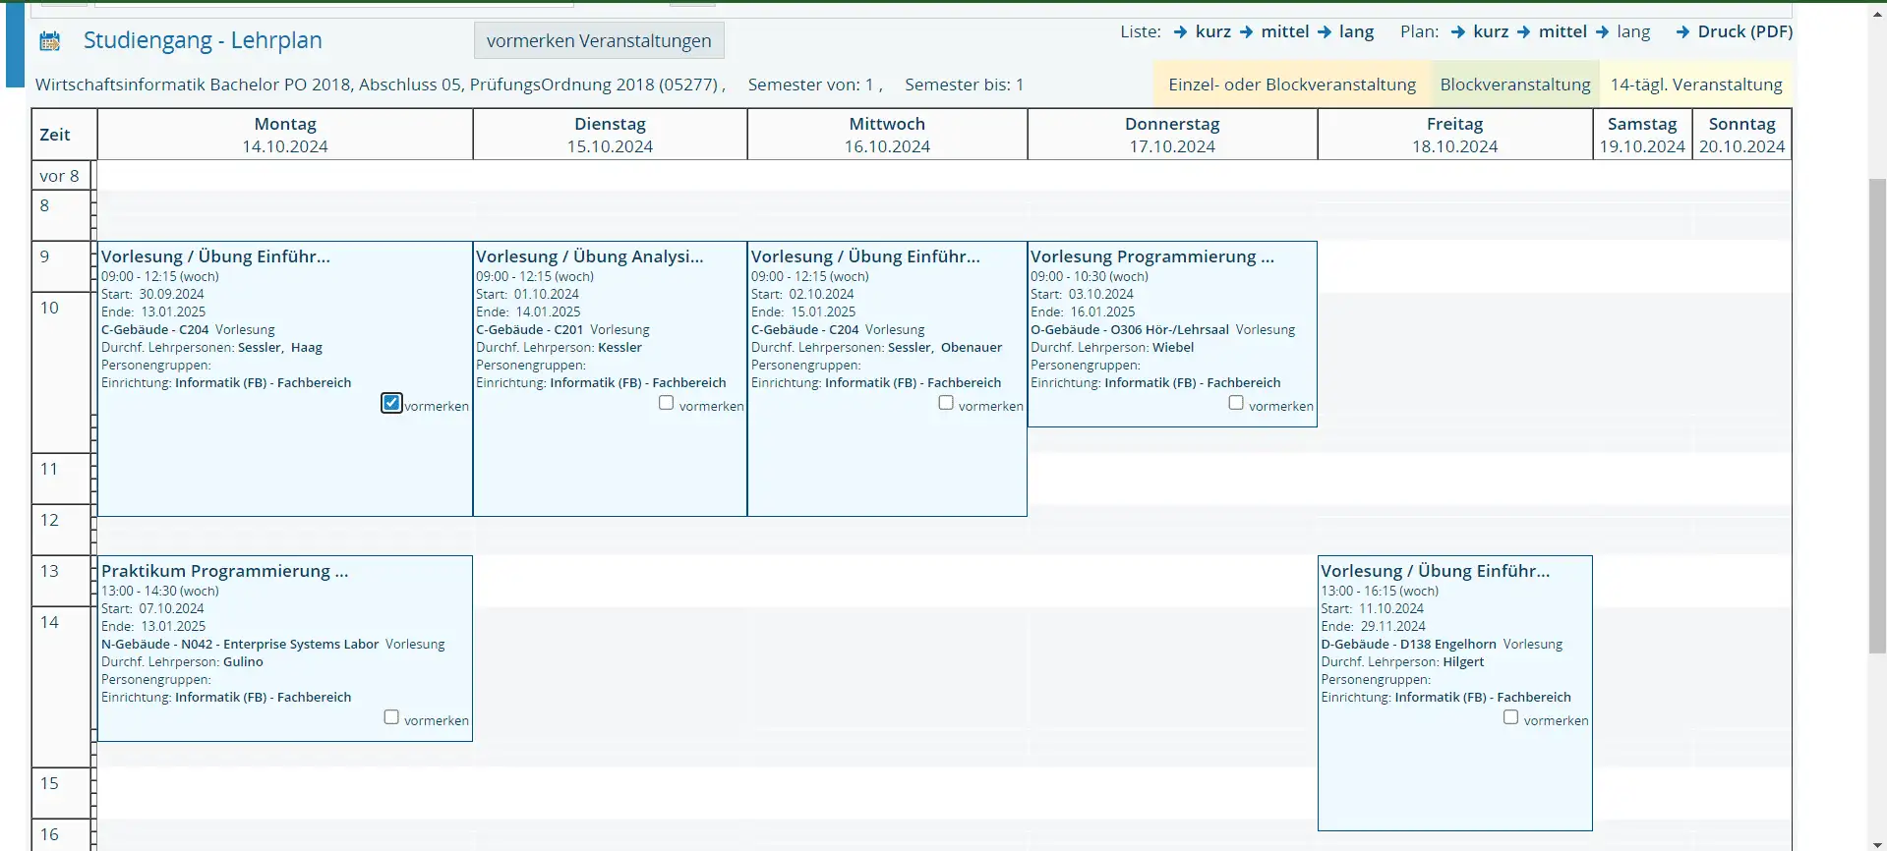
Task: Click arrow icon before Liste mittel
Action: [x=1246, y=32]
